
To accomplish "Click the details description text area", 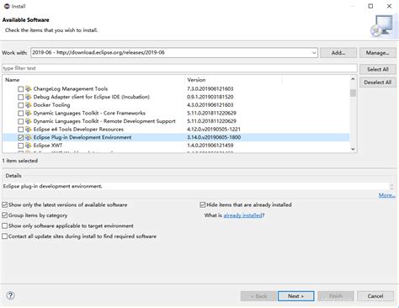I will (195, 186).
